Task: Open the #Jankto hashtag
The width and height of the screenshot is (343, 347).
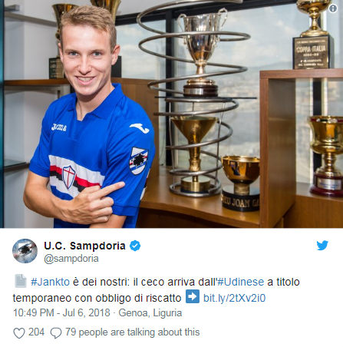Action: tap(50, 282)
